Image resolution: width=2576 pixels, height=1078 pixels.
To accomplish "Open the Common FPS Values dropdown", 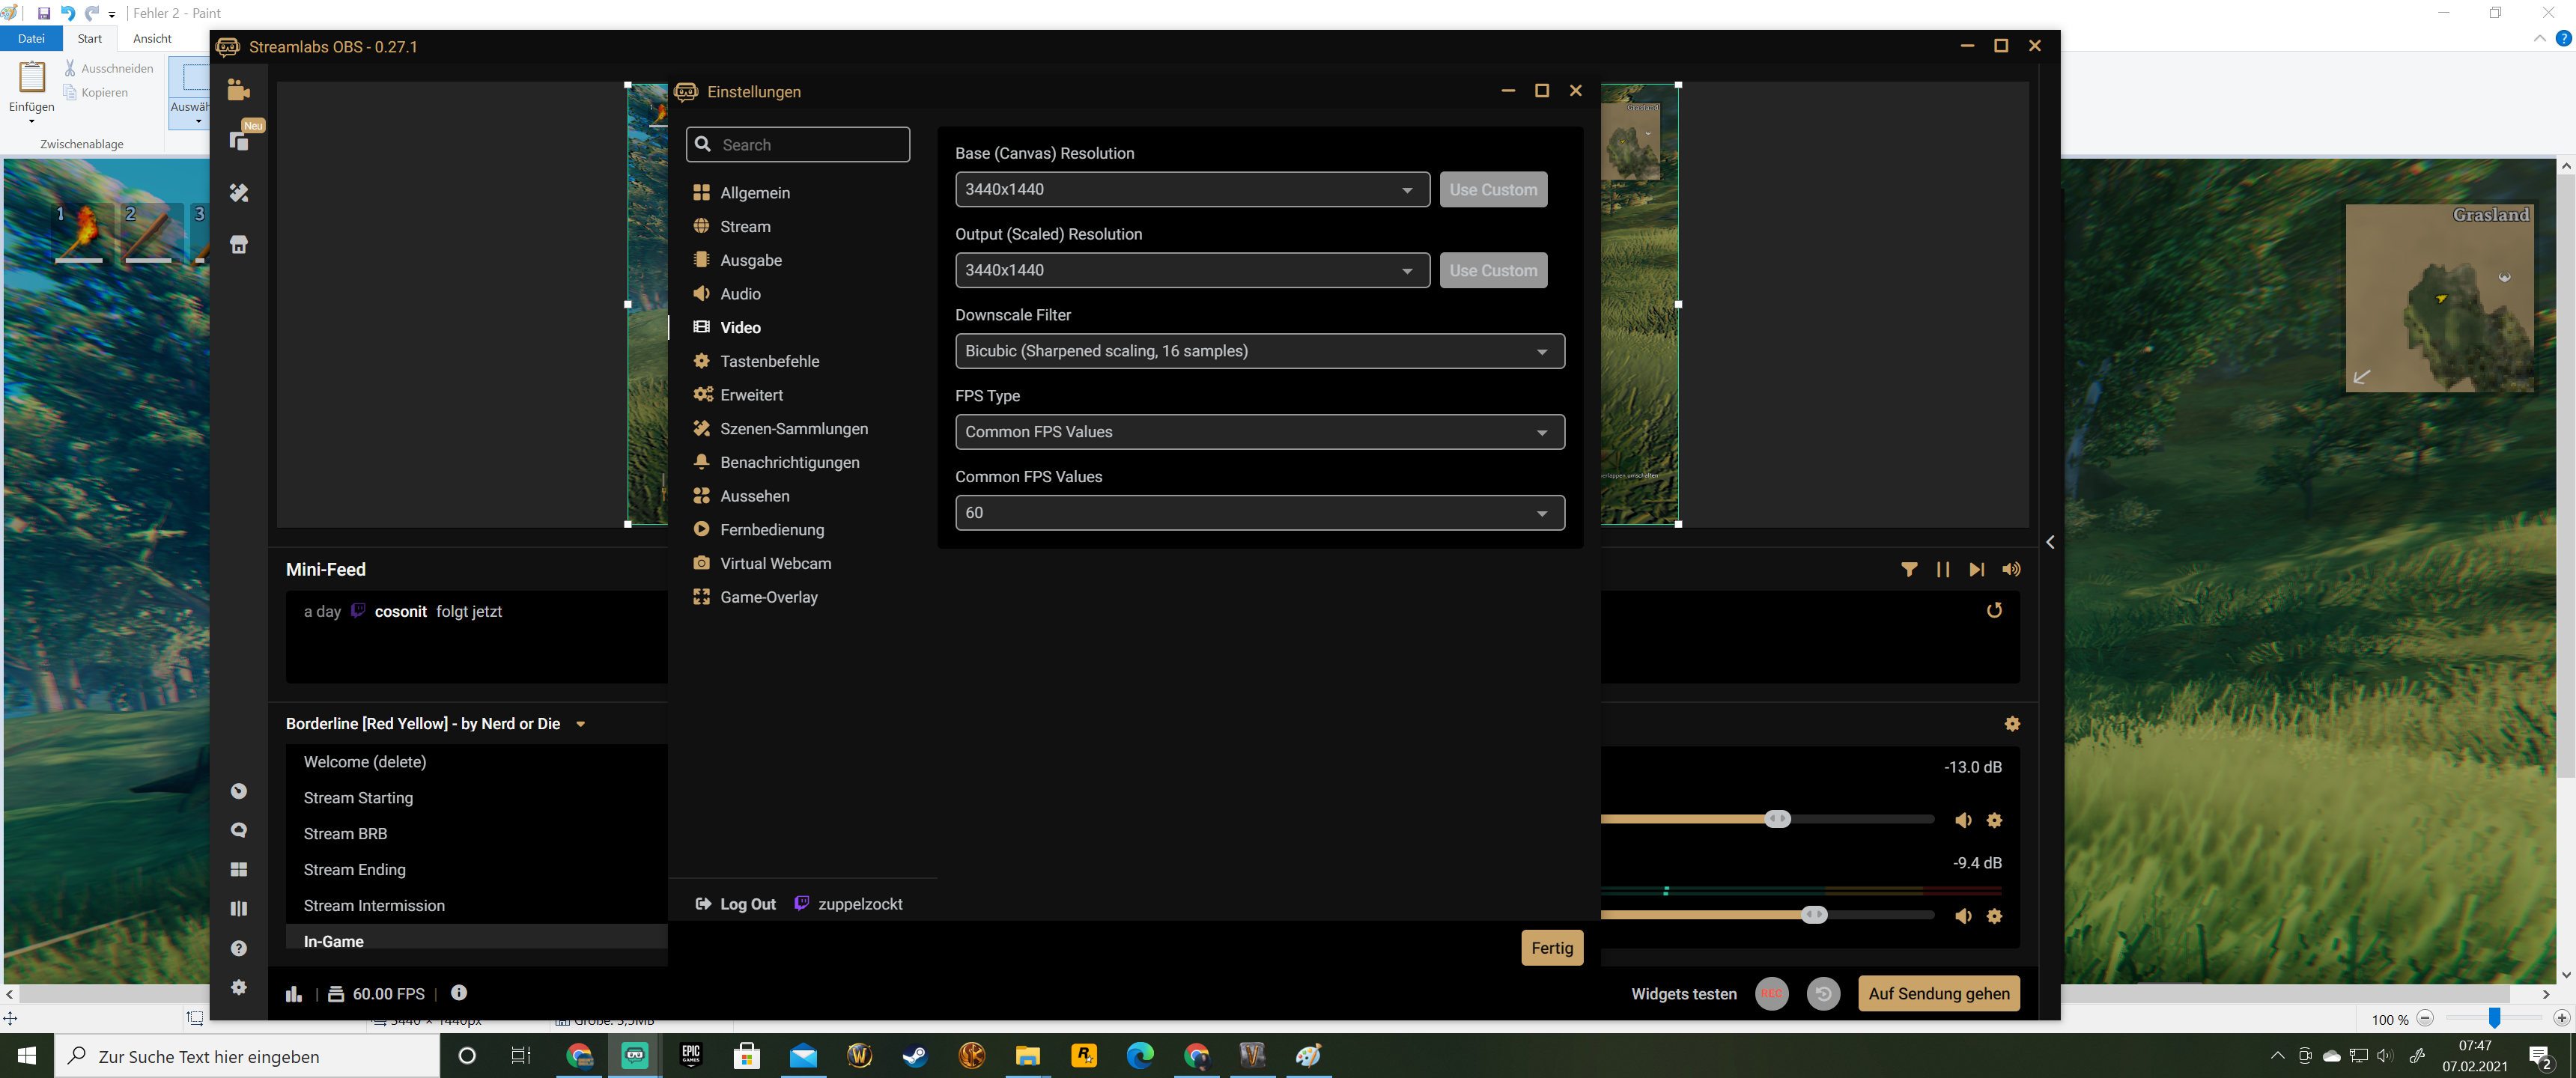I will click(x=1259, y=513).
